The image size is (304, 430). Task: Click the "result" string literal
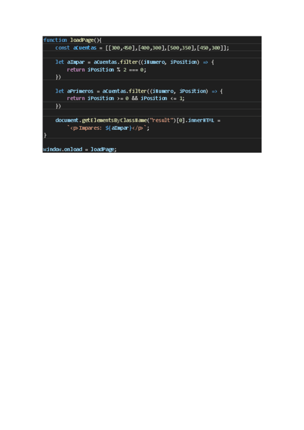click(x=161, y=120)
